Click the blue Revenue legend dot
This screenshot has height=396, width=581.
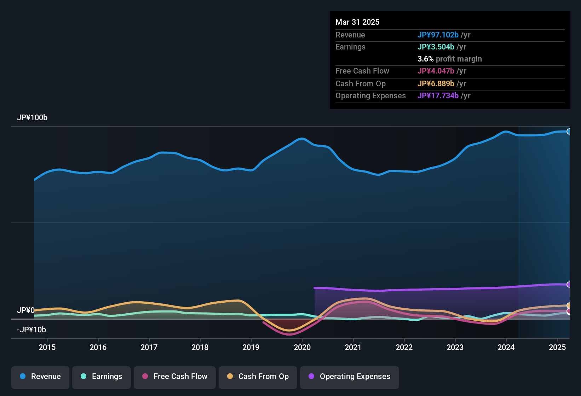[x=23, y=376]
